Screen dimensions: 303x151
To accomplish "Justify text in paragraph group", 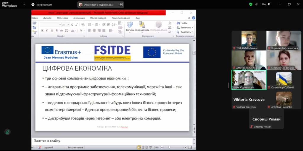I will click(x=104, y=31).
